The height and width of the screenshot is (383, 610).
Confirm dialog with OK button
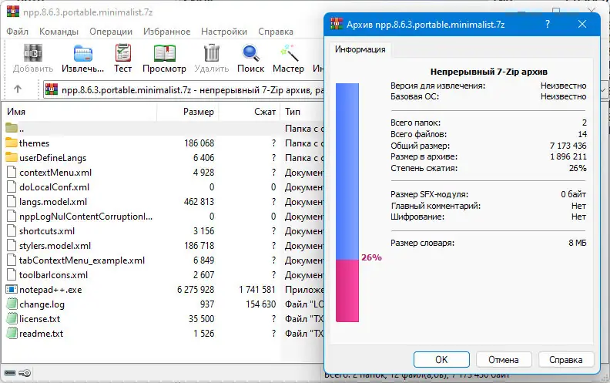(441, 359)
